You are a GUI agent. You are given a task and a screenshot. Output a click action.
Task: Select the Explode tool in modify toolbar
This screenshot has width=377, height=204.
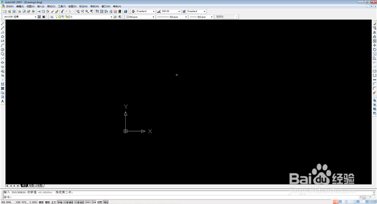point(374,93)
